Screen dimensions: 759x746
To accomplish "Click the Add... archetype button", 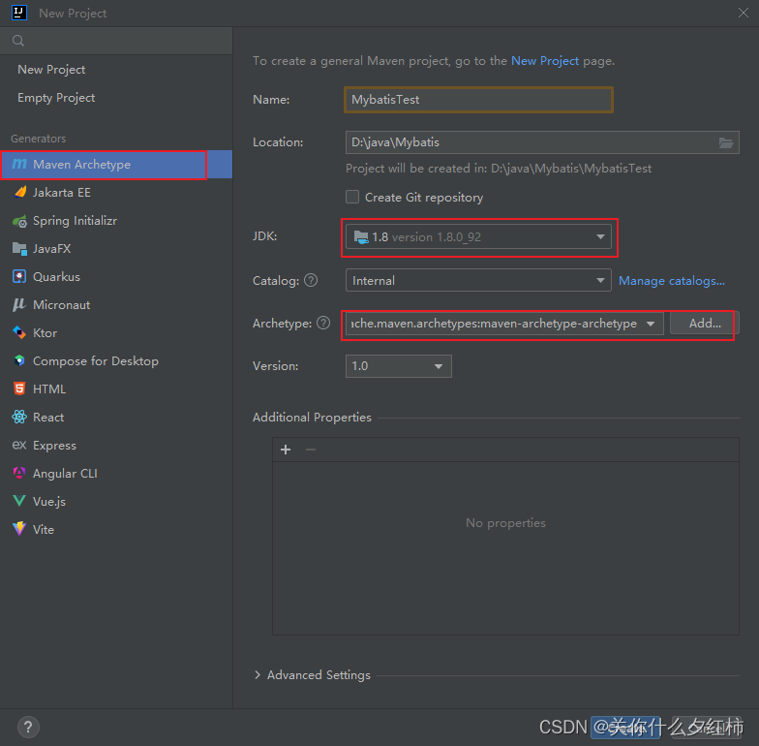I will 705,324.
